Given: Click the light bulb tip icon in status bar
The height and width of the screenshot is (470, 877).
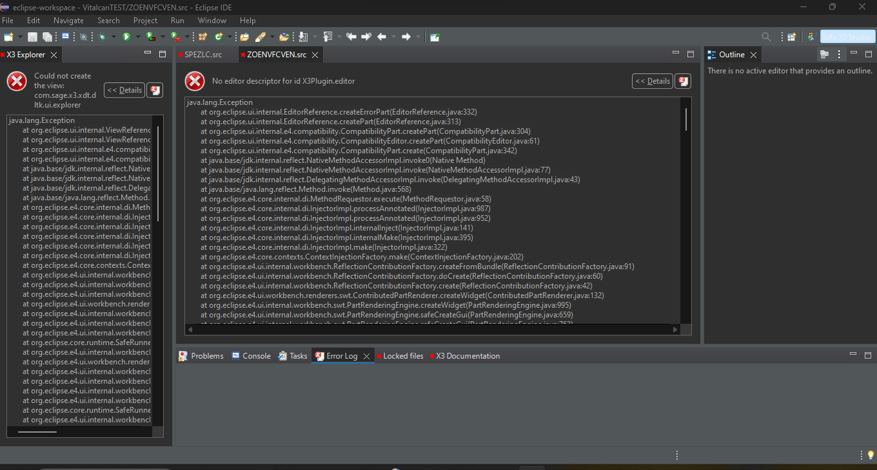Looking at the screenshot, I should [871, 455].
